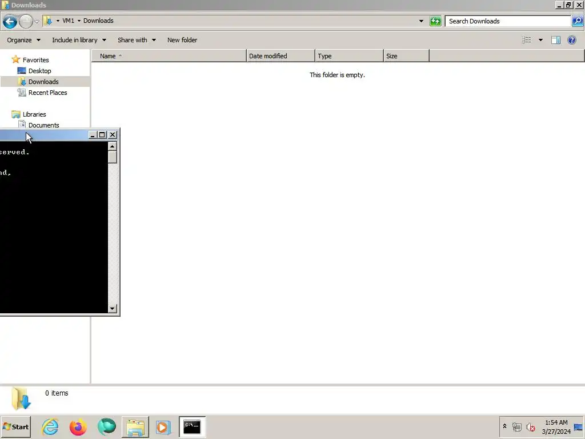Click the search magnifier icon
Image resolution: width=585 pixels, height=439 pixels.
tap(578, 21)
